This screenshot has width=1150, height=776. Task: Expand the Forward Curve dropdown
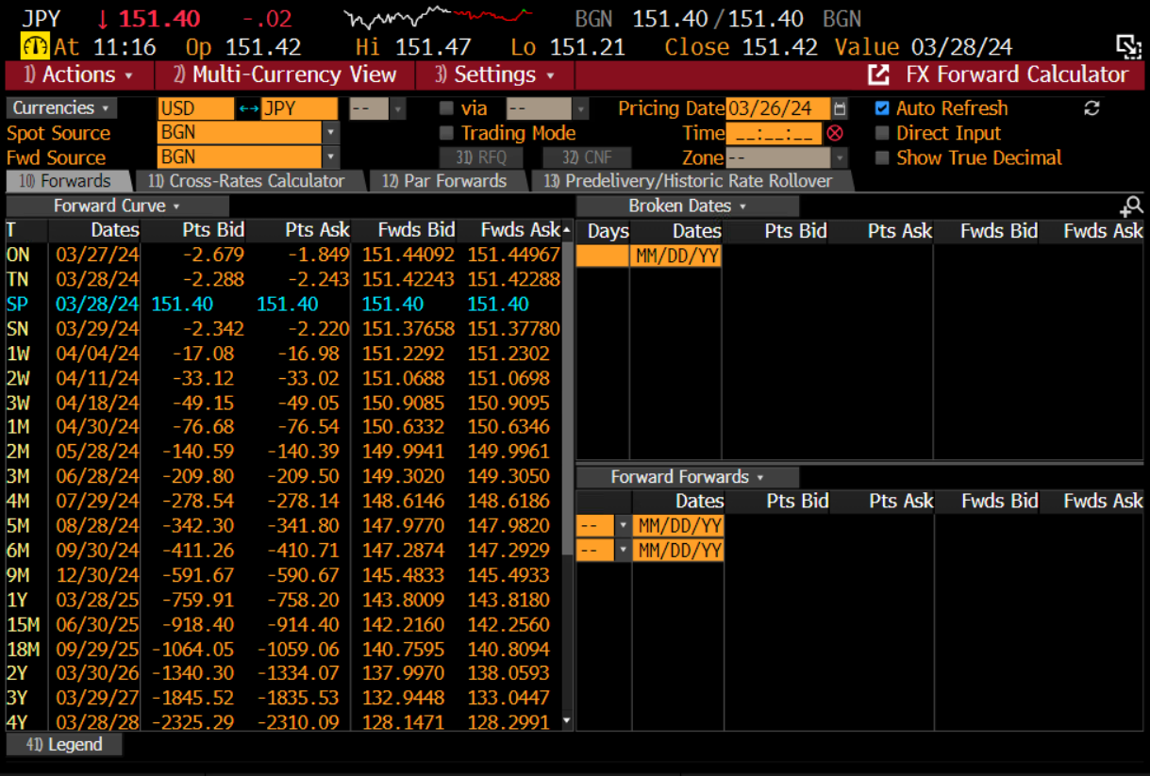tap(117, 206)
